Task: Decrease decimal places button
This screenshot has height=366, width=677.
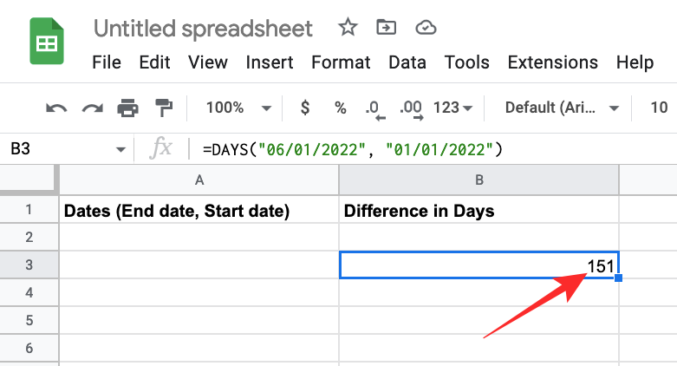Action: point(374,108)
